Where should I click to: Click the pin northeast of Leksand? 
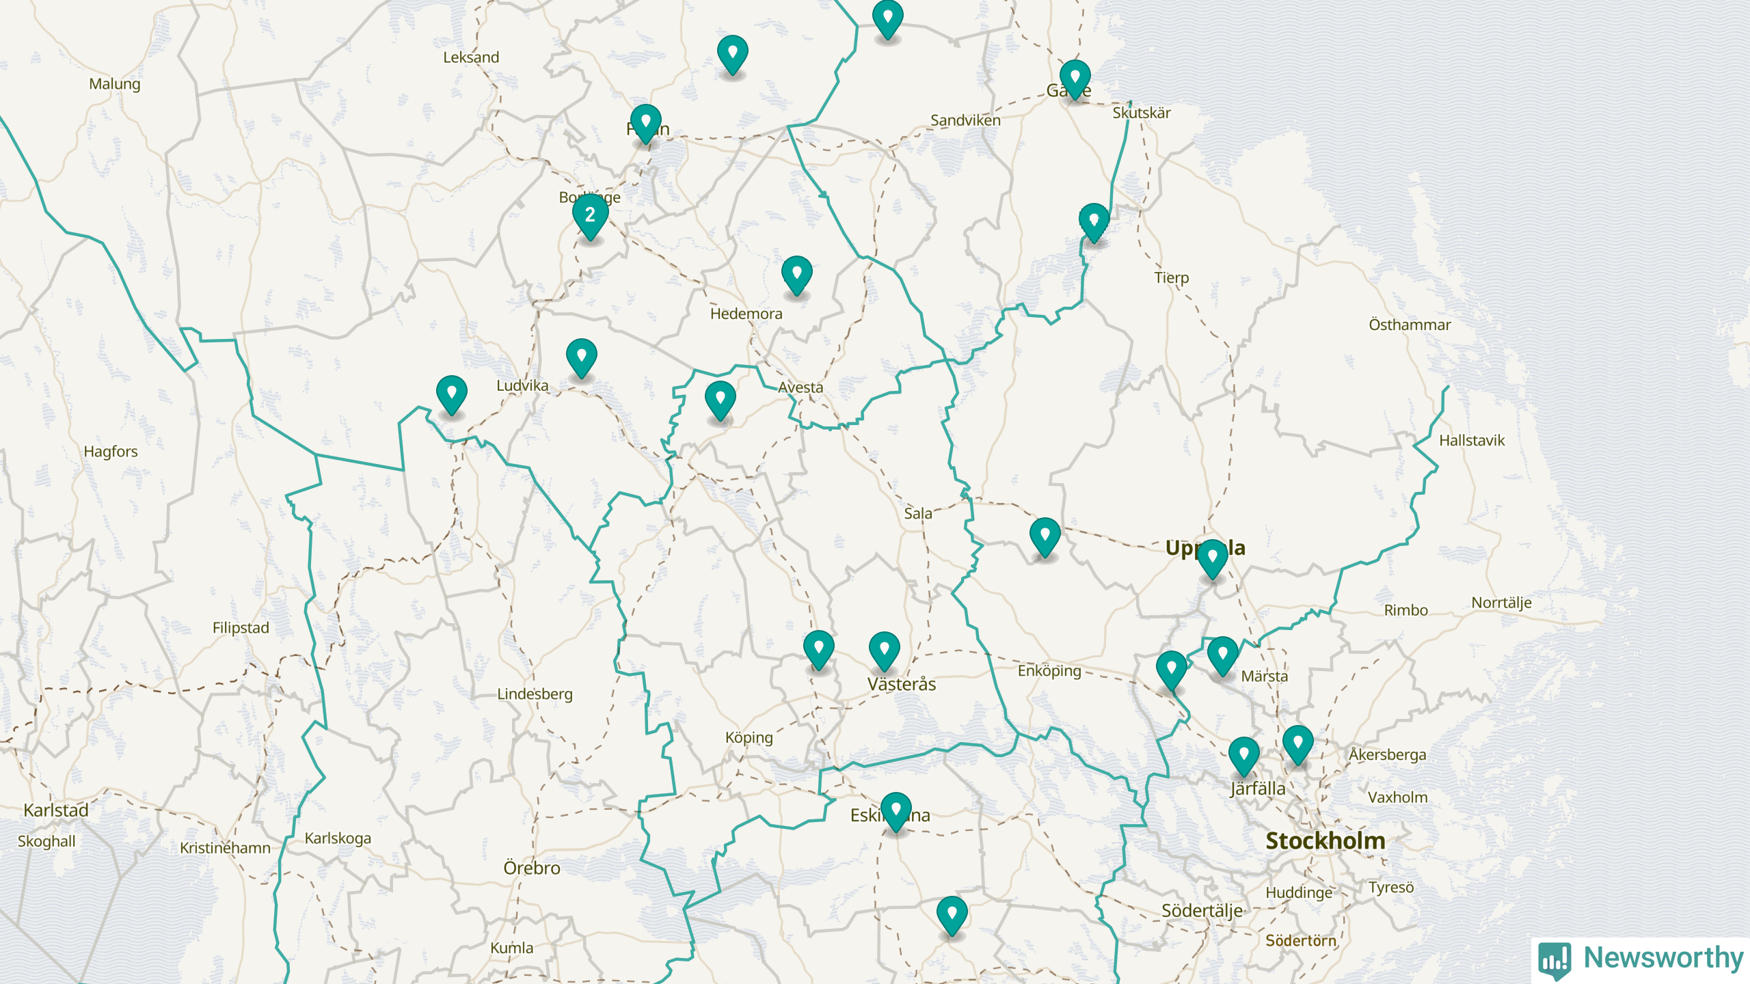pos(732,53)
